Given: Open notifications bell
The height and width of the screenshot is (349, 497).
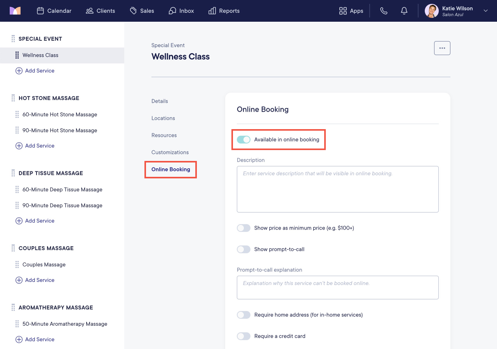Looking at the screenshot, I should [x=404, y=11].
